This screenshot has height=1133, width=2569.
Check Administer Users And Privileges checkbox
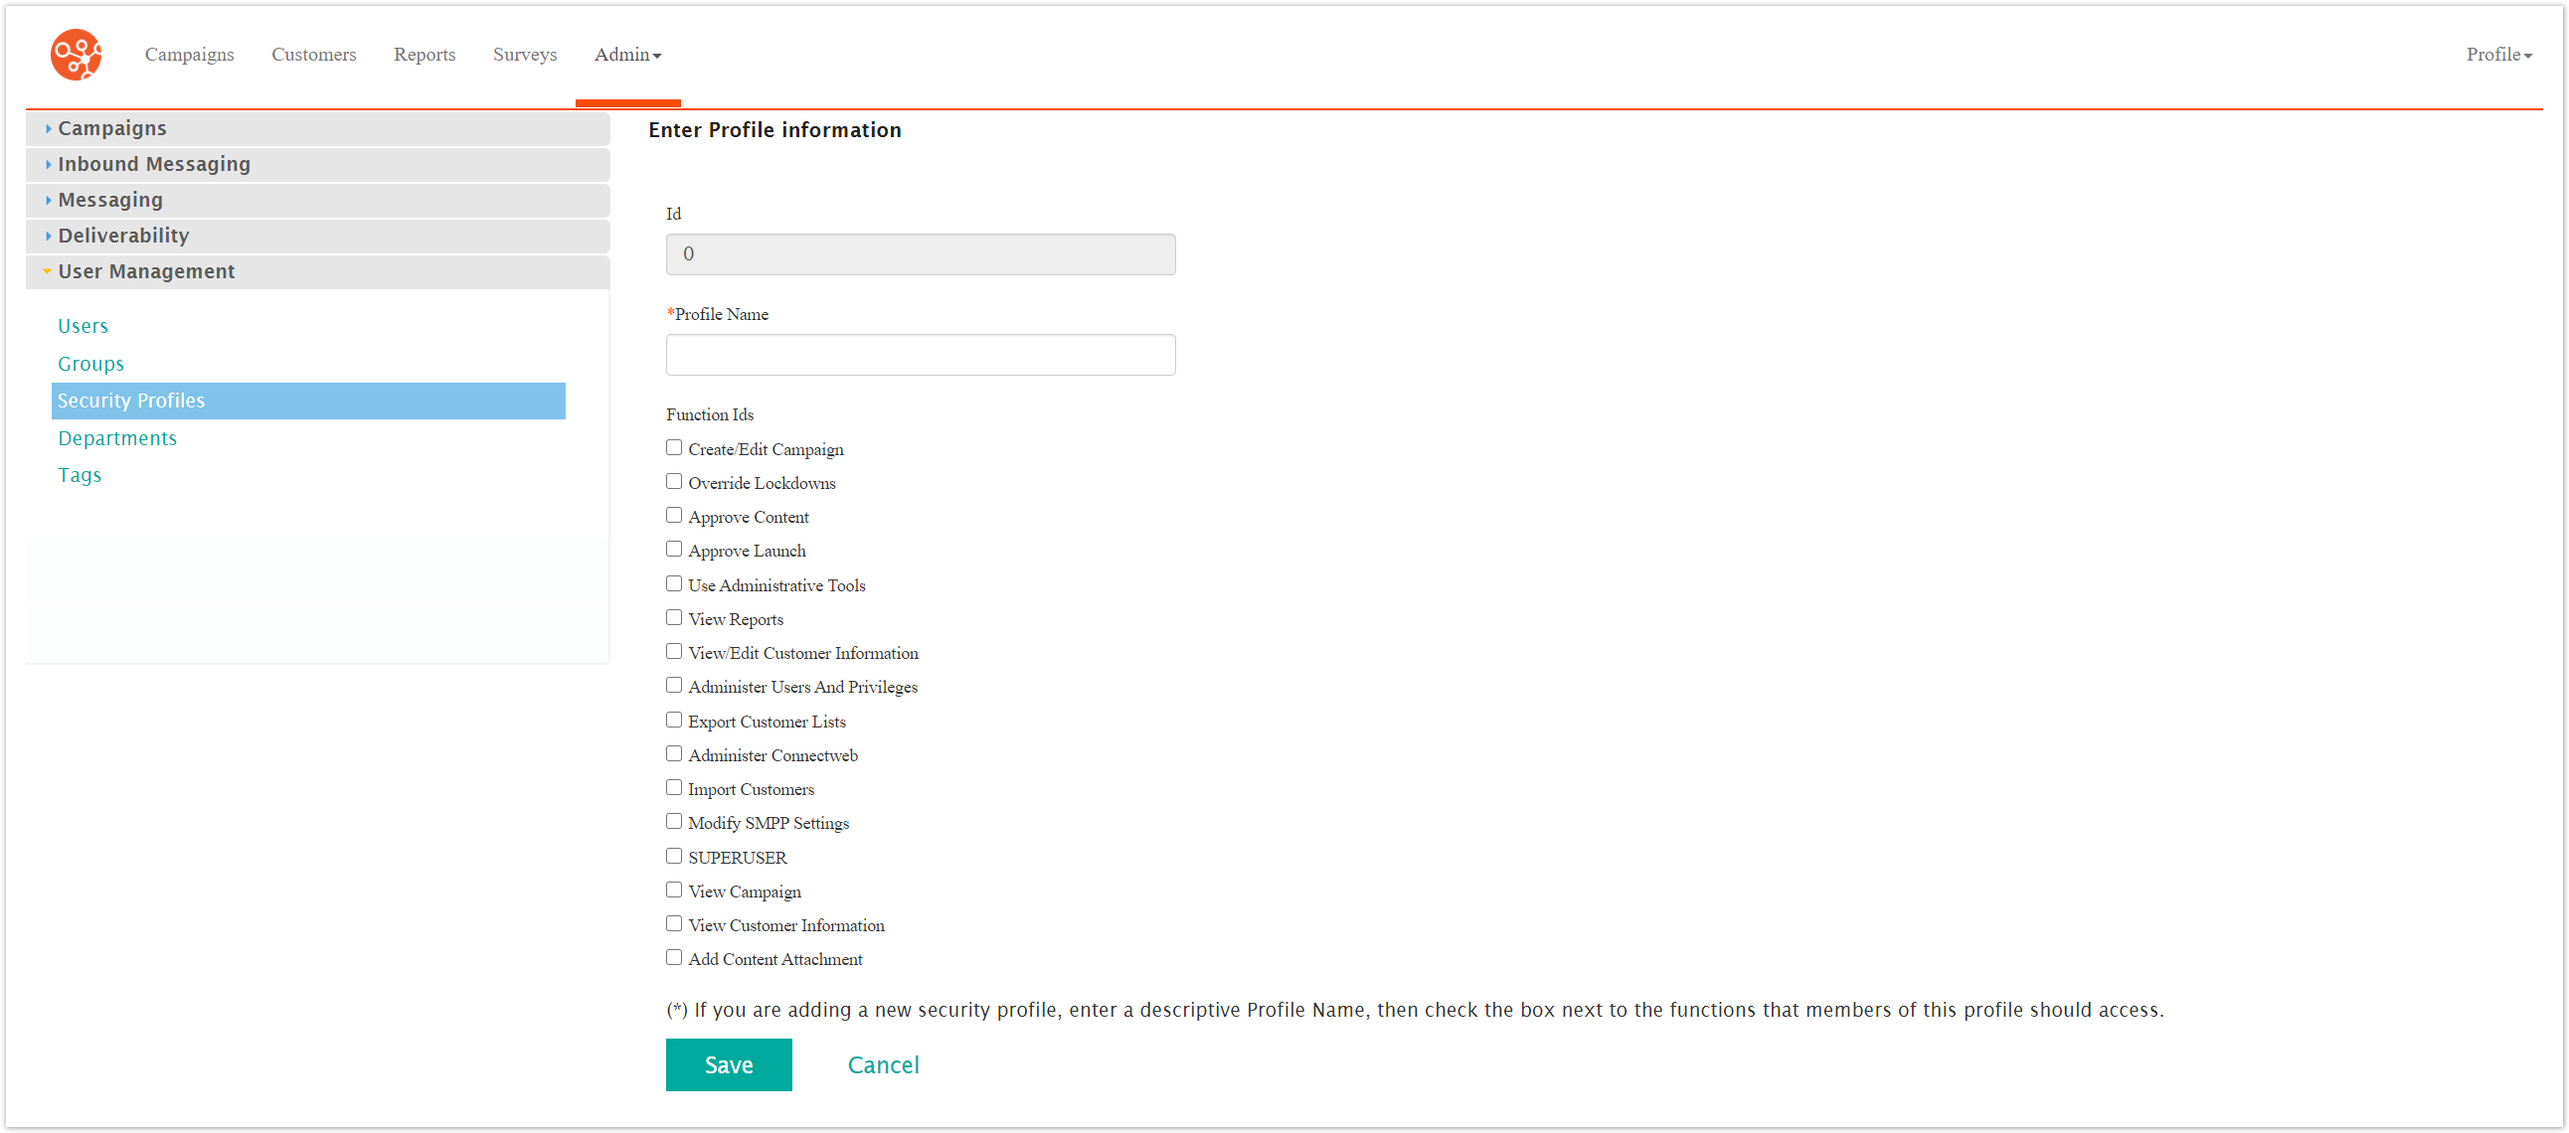(x=674, y=686)
